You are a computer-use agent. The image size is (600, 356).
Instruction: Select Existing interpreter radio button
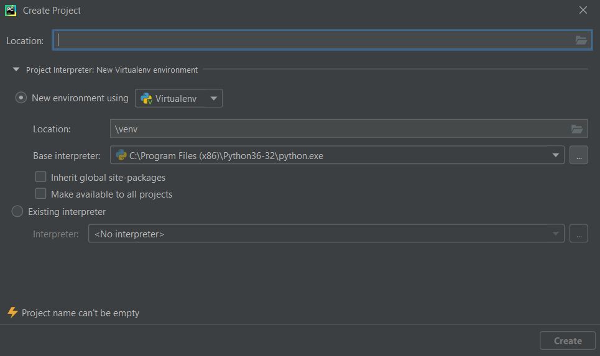coord(17,211)
